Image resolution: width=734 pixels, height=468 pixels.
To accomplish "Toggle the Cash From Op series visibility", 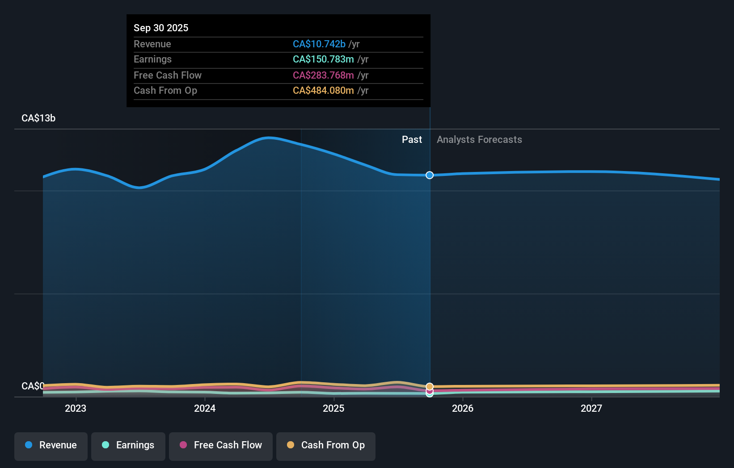I will tap(325, 446).
